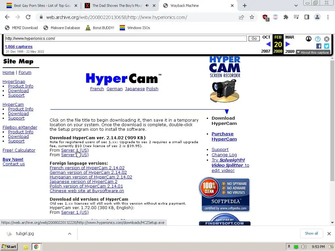Open the Home link in Site Map
335x251 pixels.
click(x=8, y=72)
